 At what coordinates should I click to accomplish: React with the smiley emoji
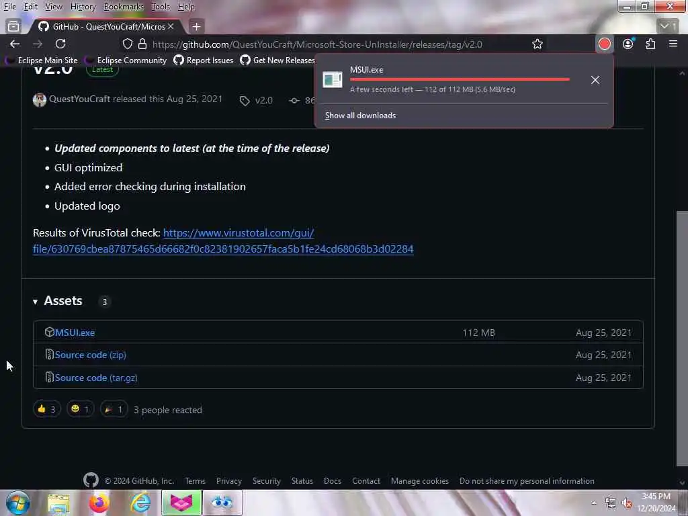pyautogui.click(x=80, y=409)
